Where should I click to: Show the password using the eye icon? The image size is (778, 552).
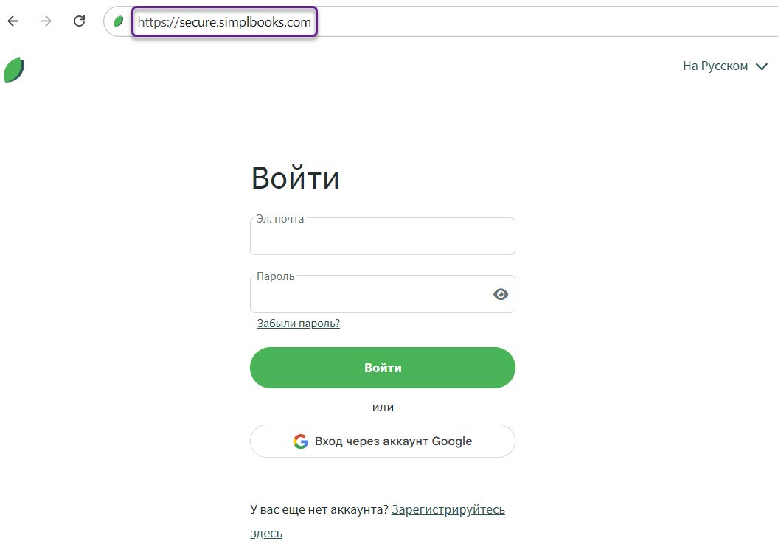pyautogui.click(x=501, y=294)
